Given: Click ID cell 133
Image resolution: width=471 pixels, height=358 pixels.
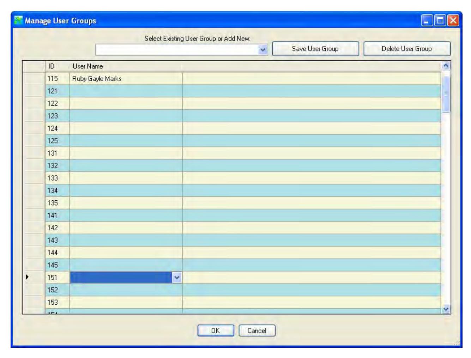Looking at the screenshot, I should click(58, 178).
